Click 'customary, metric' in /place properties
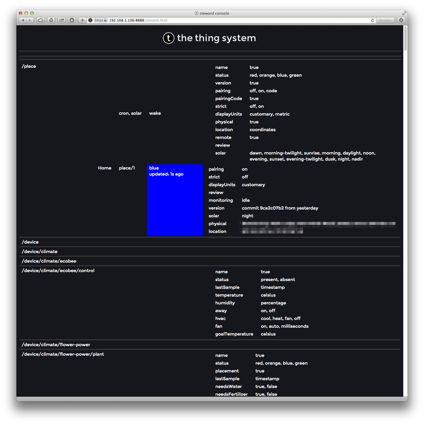Viewport: 424px width, 424px height. 270,114
